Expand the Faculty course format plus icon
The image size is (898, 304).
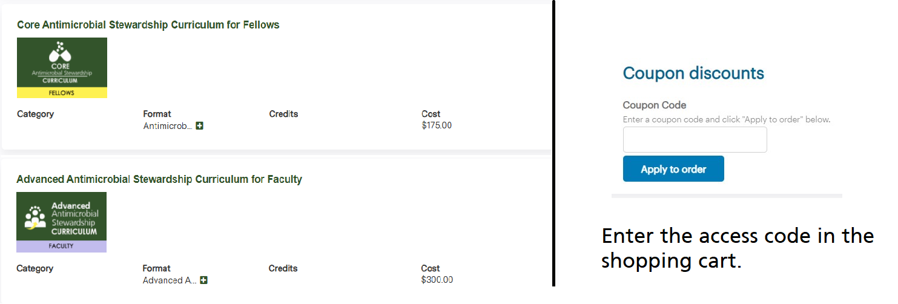(204, 280)
